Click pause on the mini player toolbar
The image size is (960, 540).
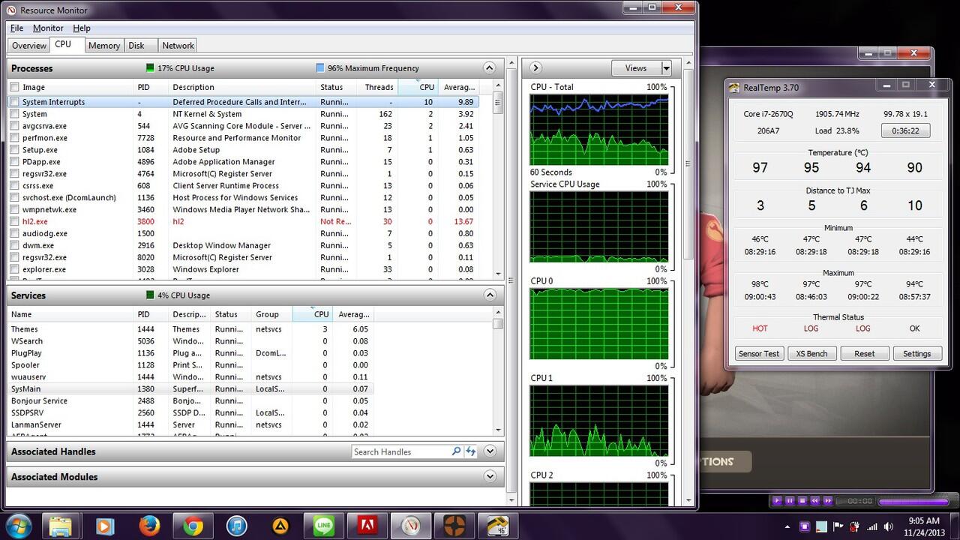tap(790, 500)
